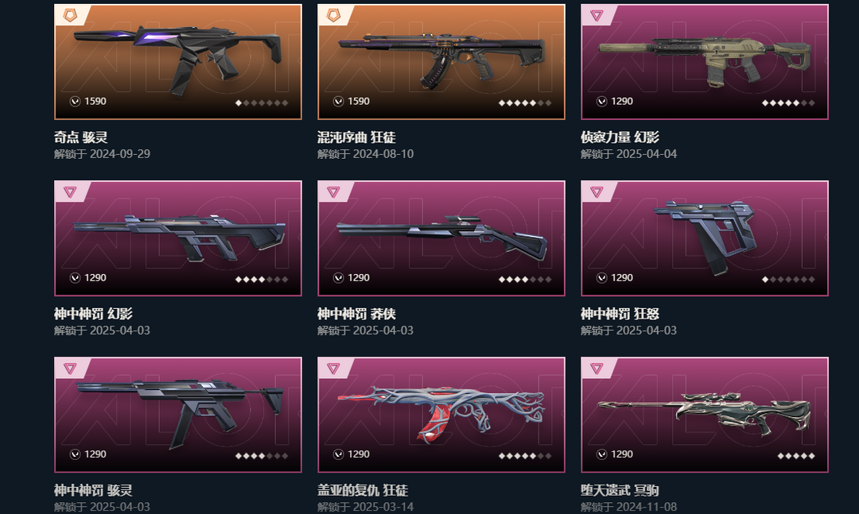Screen dimensions: 859x514
Task: Click the 堕天遗武 冥驹 skin title
Action: tap(620, 490)
